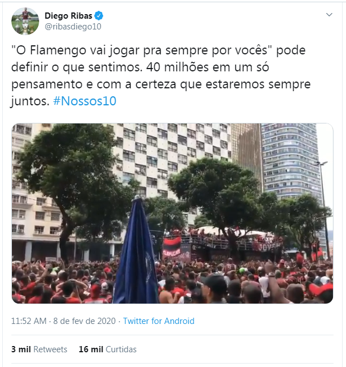The width and height of the screenshot is (346, 367).
Task: Click the blue closed umbrella in video
Action: [136, 250]
